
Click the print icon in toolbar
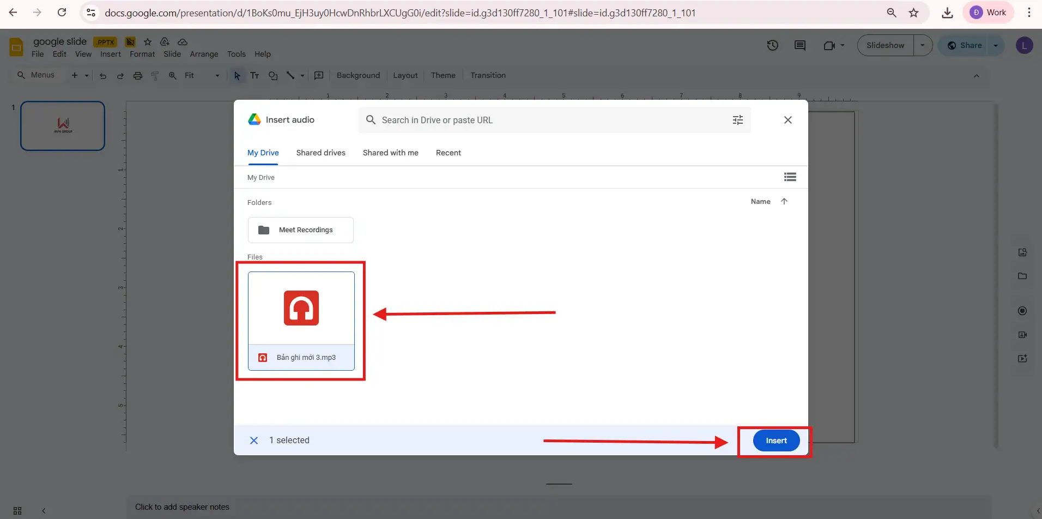pos(138,76)
